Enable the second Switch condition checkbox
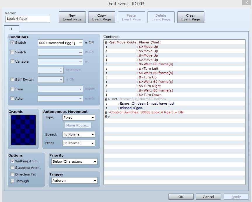The width and height of the screenshot is (252, 202). tap(12, 52)
